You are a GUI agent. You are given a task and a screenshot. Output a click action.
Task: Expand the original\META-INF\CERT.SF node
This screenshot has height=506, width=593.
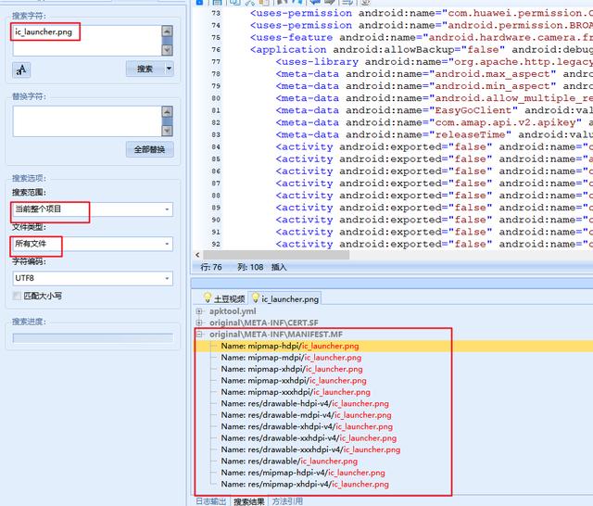tap(199, 323)
